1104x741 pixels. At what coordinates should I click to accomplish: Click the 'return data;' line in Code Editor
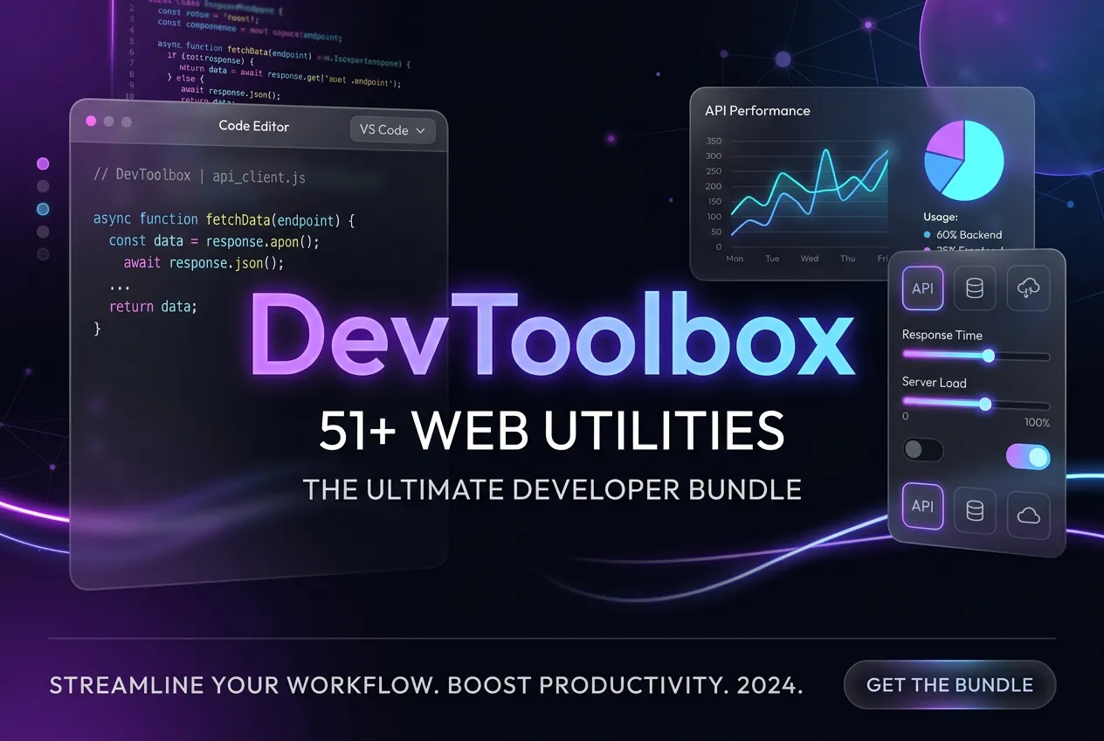(153, 307)
